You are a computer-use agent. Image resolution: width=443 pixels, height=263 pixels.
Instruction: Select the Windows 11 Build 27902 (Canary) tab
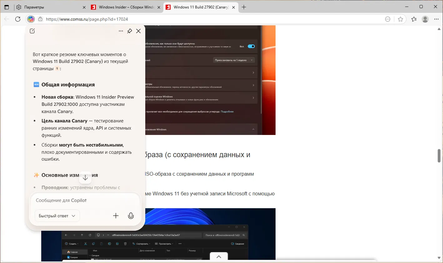pos(200,7)
